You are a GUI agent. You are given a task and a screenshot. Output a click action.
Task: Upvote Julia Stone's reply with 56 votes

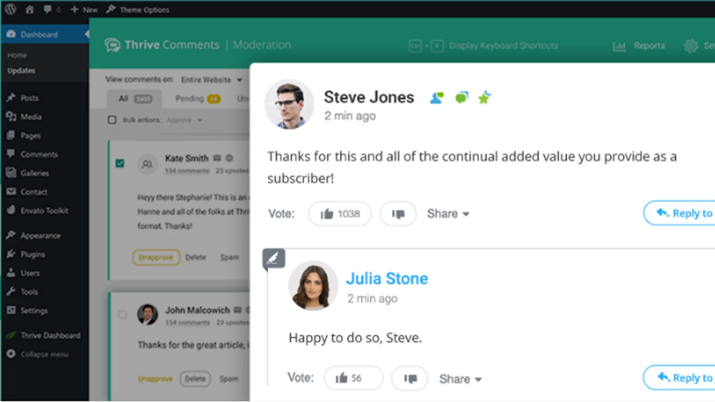pyautogui.click(x=353, y=378)
